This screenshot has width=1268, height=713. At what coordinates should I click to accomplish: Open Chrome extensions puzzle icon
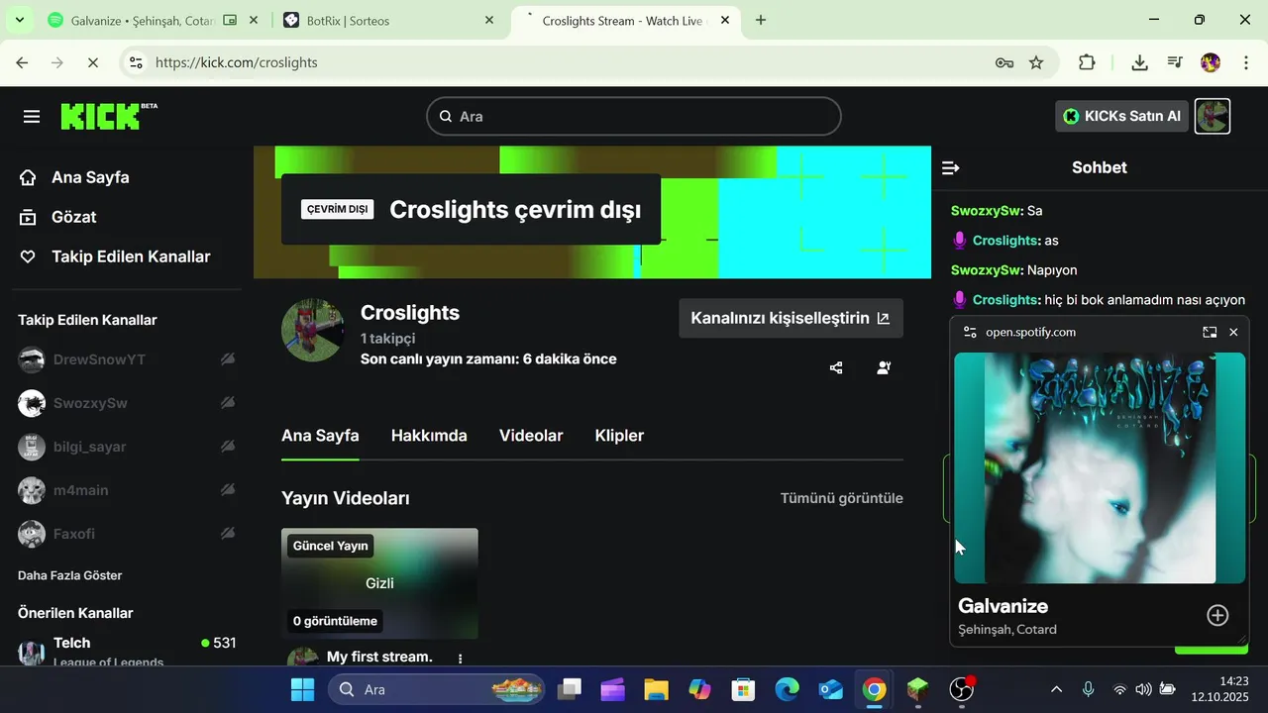tap(1087, 62)
